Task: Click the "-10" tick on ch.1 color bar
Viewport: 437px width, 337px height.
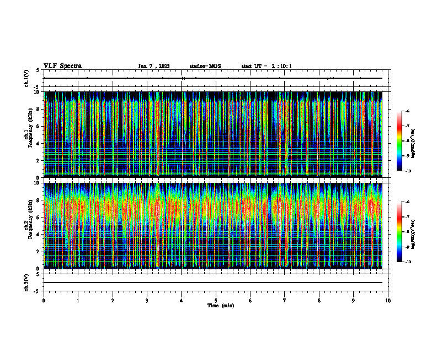Action: tap(408, 171)
